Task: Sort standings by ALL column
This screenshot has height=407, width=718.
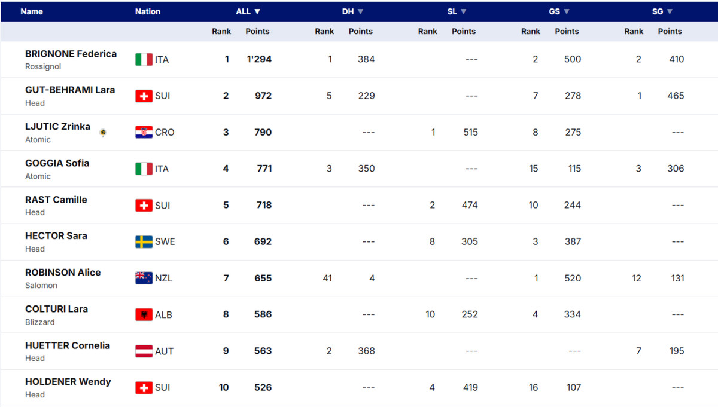Action: pos(248,11)
